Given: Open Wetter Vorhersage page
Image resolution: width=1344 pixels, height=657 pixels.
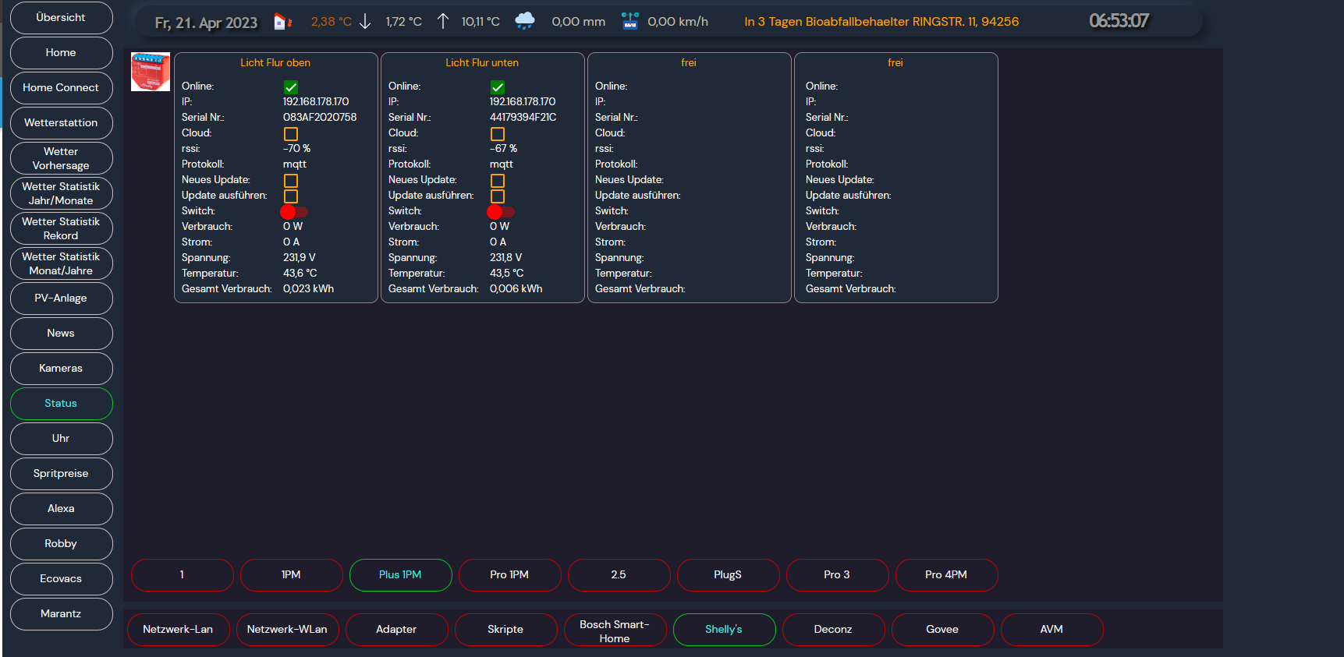Looking at the screenshot, I should 61,158.
